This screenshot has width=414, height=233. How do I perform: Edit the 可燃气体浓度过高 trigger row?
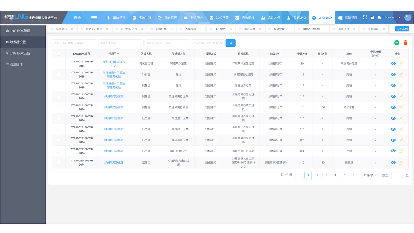pos(401,64)
